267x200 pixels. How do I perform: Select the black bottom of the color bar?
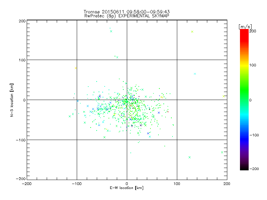(x=244, y=168)
